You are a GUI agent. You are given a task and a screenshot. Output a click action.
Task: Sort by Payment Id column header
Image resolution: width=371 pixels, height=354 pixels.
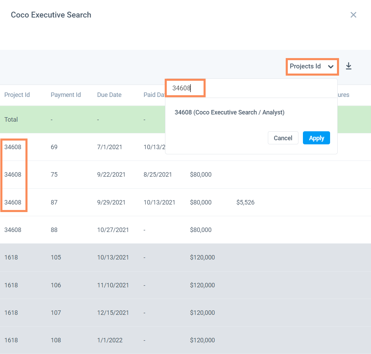(66, 95)
